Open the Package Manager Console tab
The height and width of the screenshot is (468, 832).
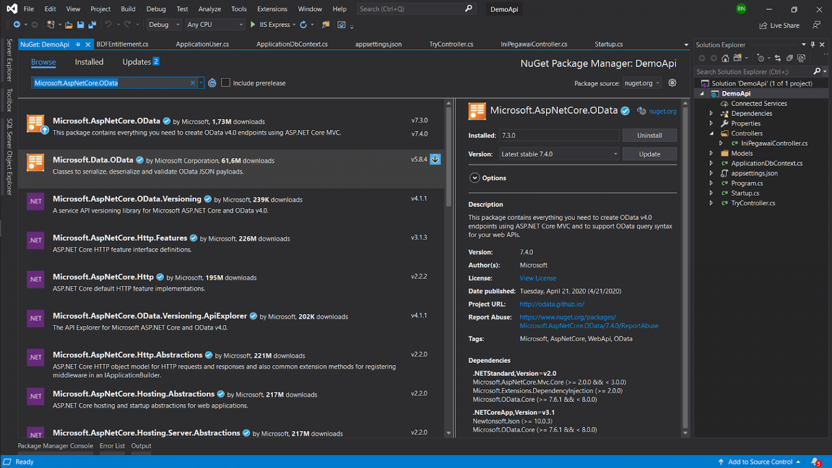(x=55, y=446)
